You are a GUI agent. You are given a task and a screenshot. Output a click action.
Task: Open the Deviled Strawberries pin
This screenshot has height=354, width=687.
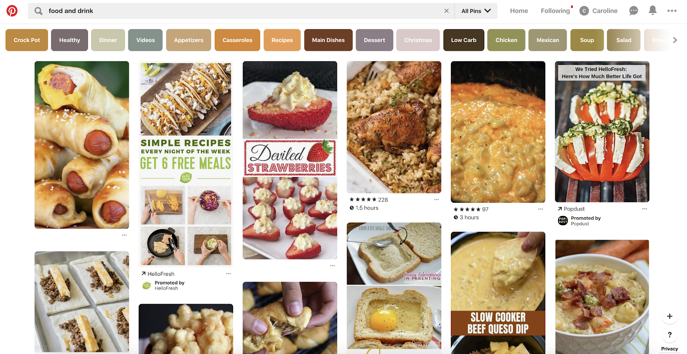(290, 160)
